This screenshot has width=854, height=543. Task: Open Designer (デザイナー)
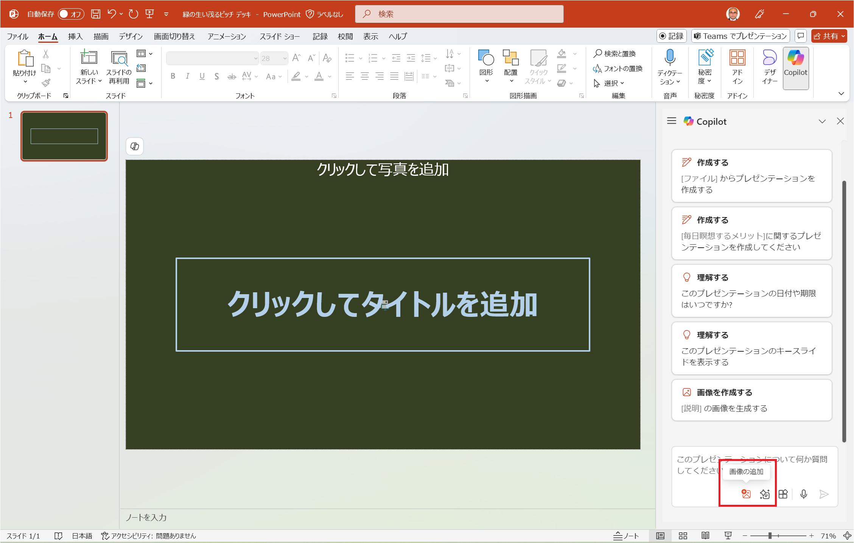pyautogui.click(x=770, y=67)
